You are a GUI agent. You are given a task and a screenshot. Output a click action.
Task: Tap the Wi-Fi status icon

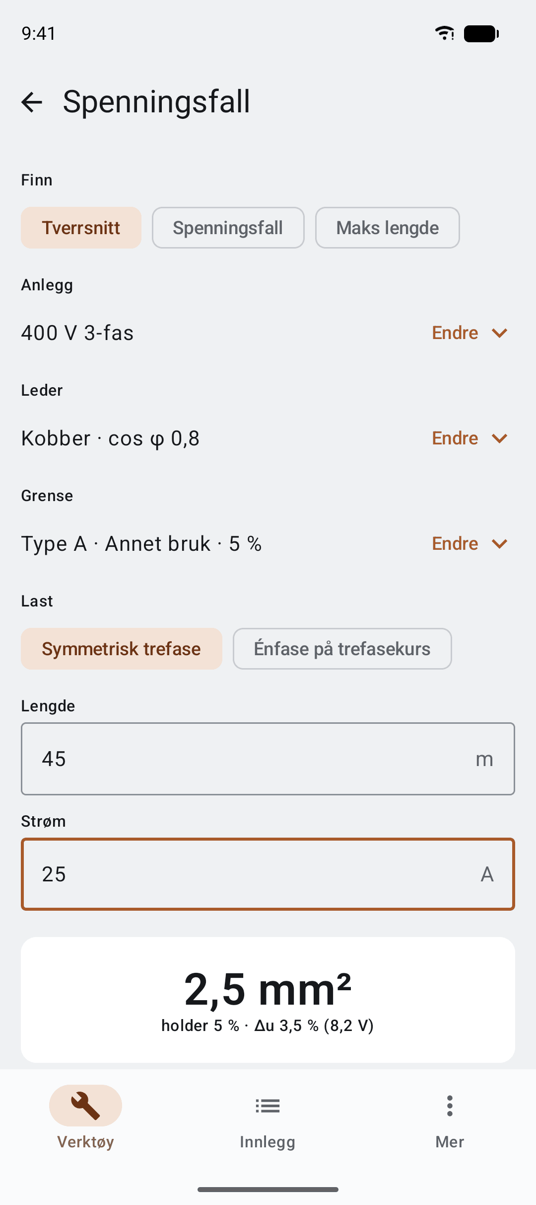click(445, 33)
